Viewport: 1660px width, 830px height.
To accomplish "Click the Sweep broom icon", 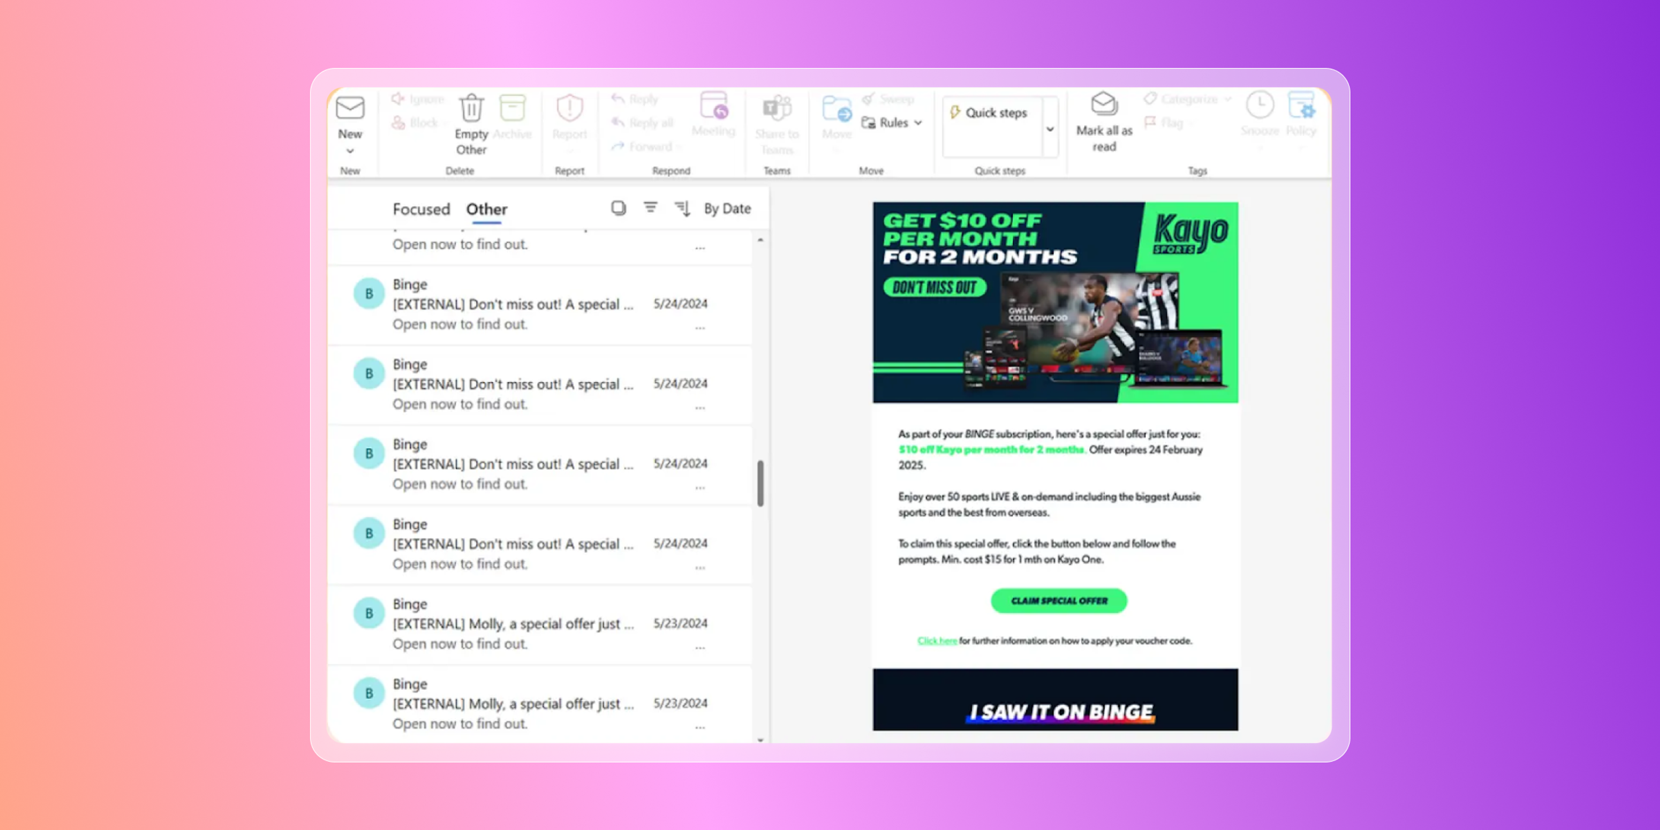I will [x=868, y=99].
